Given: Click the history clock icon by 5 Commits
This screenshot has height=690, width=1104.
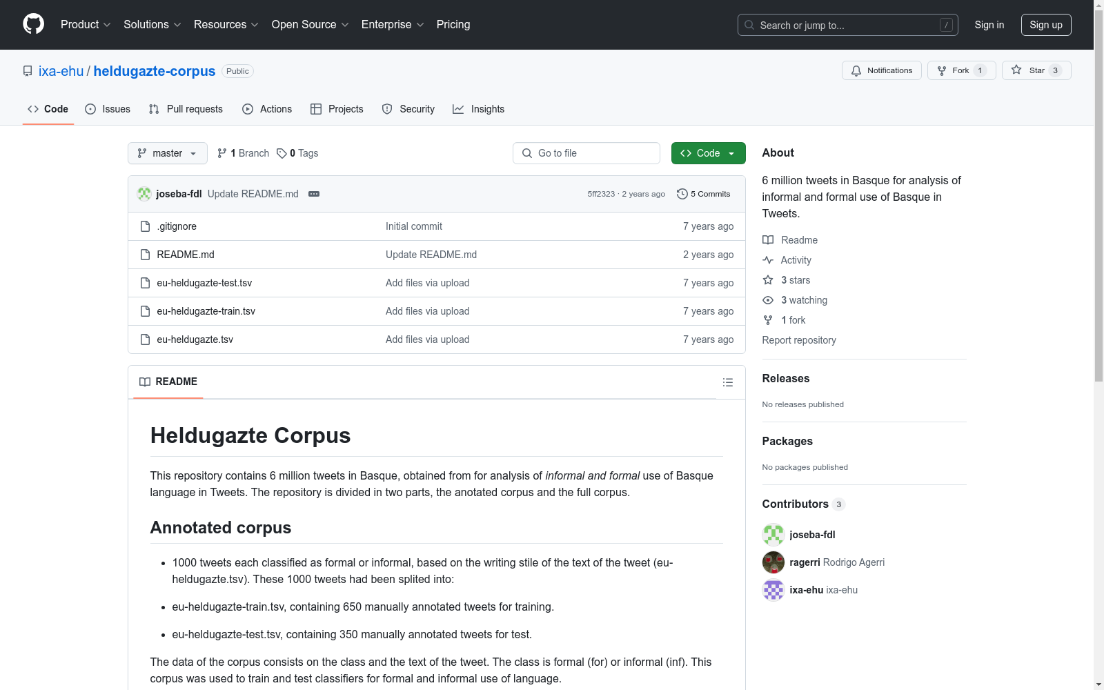Looking at the screenshot, I should click(x=682, y=194).
